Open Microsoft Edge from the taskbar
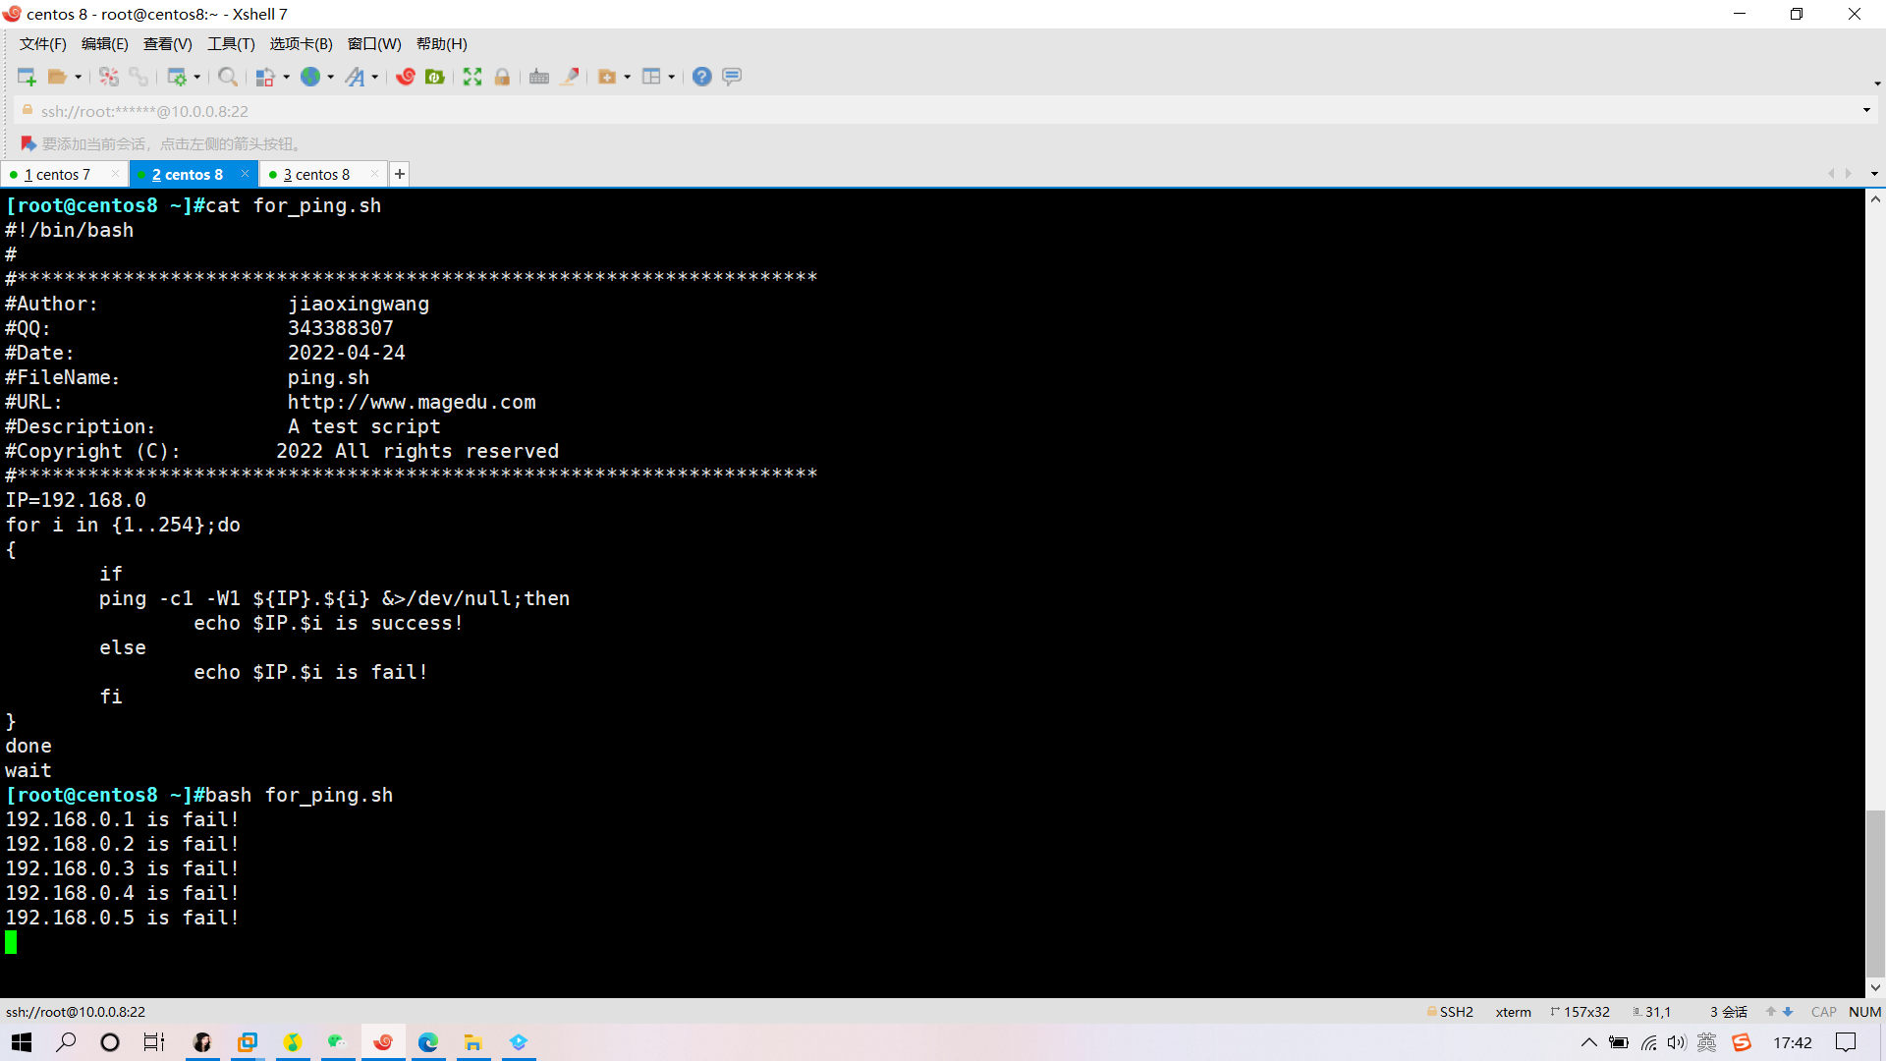The height and width of the screenshot is (1061, 1886). 428,1042
